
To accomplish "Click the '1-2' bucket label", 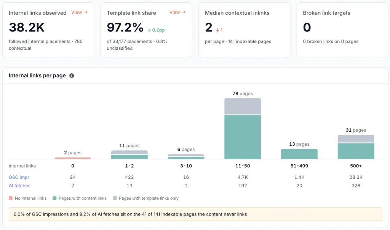I will 129,166.
